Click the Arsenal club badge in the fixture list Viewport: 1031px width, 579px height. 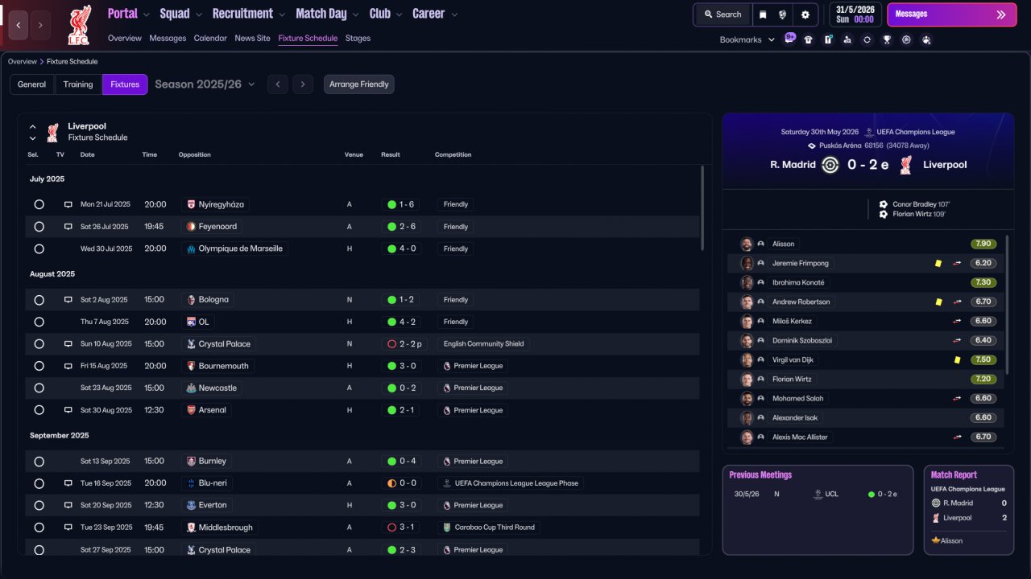click(x=191, y=410)
